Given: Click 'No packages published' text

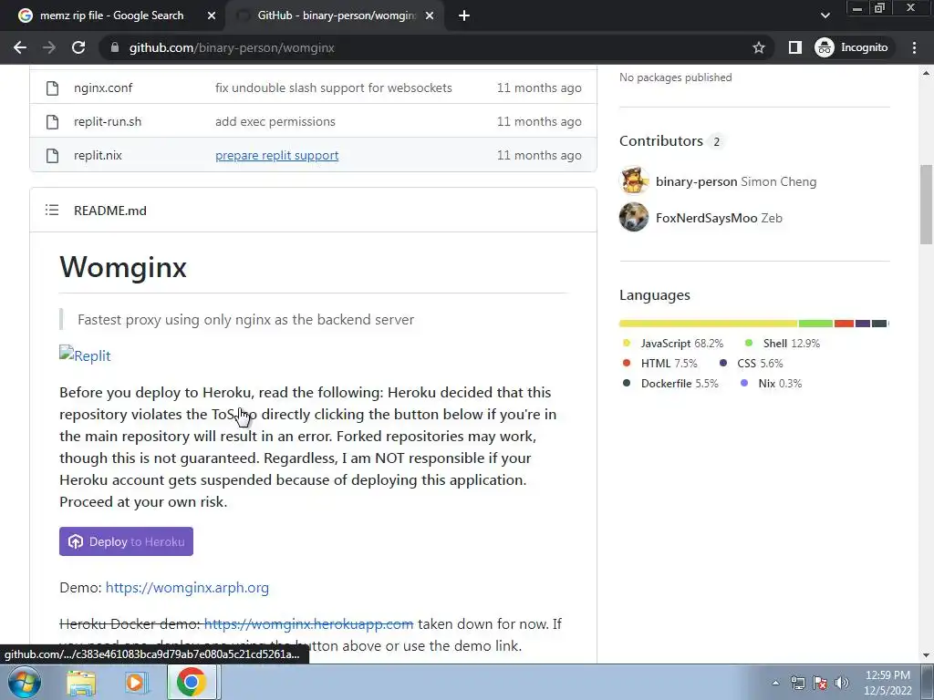Looking at the screenshot, I should pyautogui.click(x=676, y=77).
